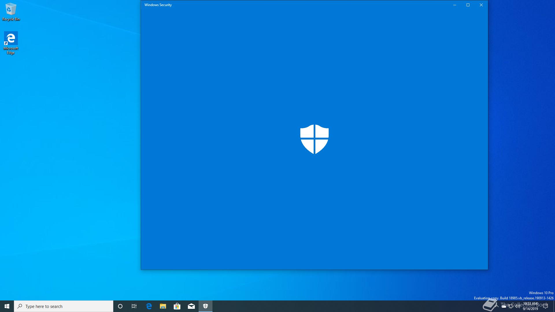Open the network status tray icon

(511, 307)
